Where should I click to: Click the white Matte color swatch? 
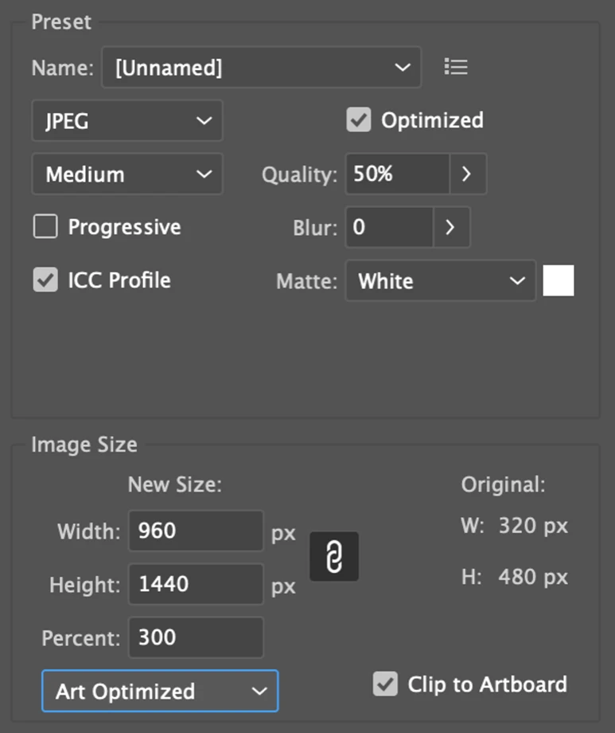coord(559,280)
